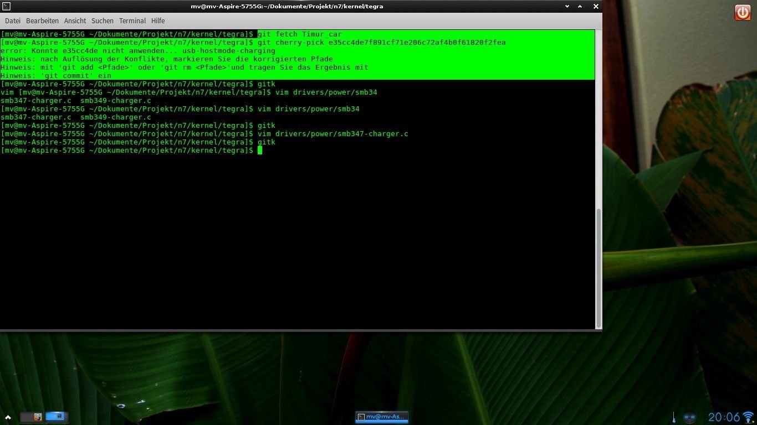Click the 'error: Konnte e35cc4de' line
Screen dimensions: 757x425
coord(138,50)
